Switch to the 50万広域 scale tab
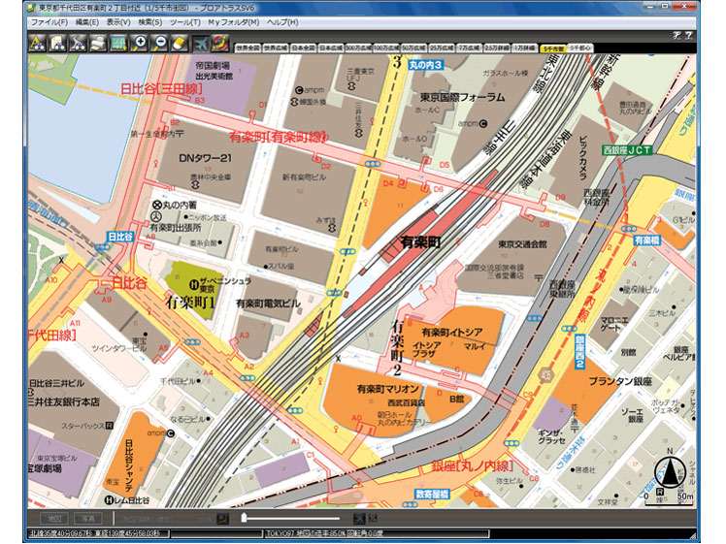This screenshot has height=544, width=726. pyautogui.click(x=413, y=48)
